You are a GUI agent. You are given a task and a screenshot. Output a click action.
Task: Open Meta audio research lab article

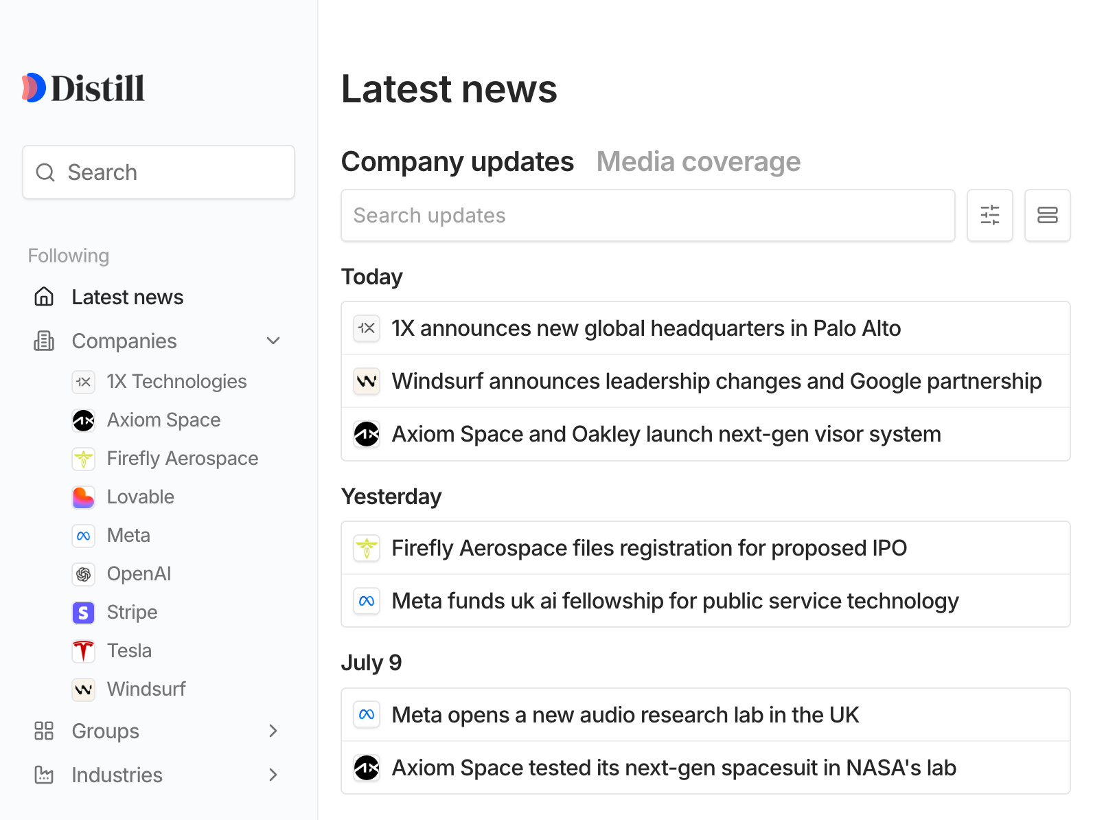pos(706,715)
